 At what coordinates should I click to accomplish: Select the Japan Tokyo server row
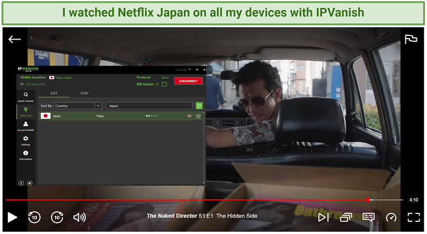click(121, 116)
